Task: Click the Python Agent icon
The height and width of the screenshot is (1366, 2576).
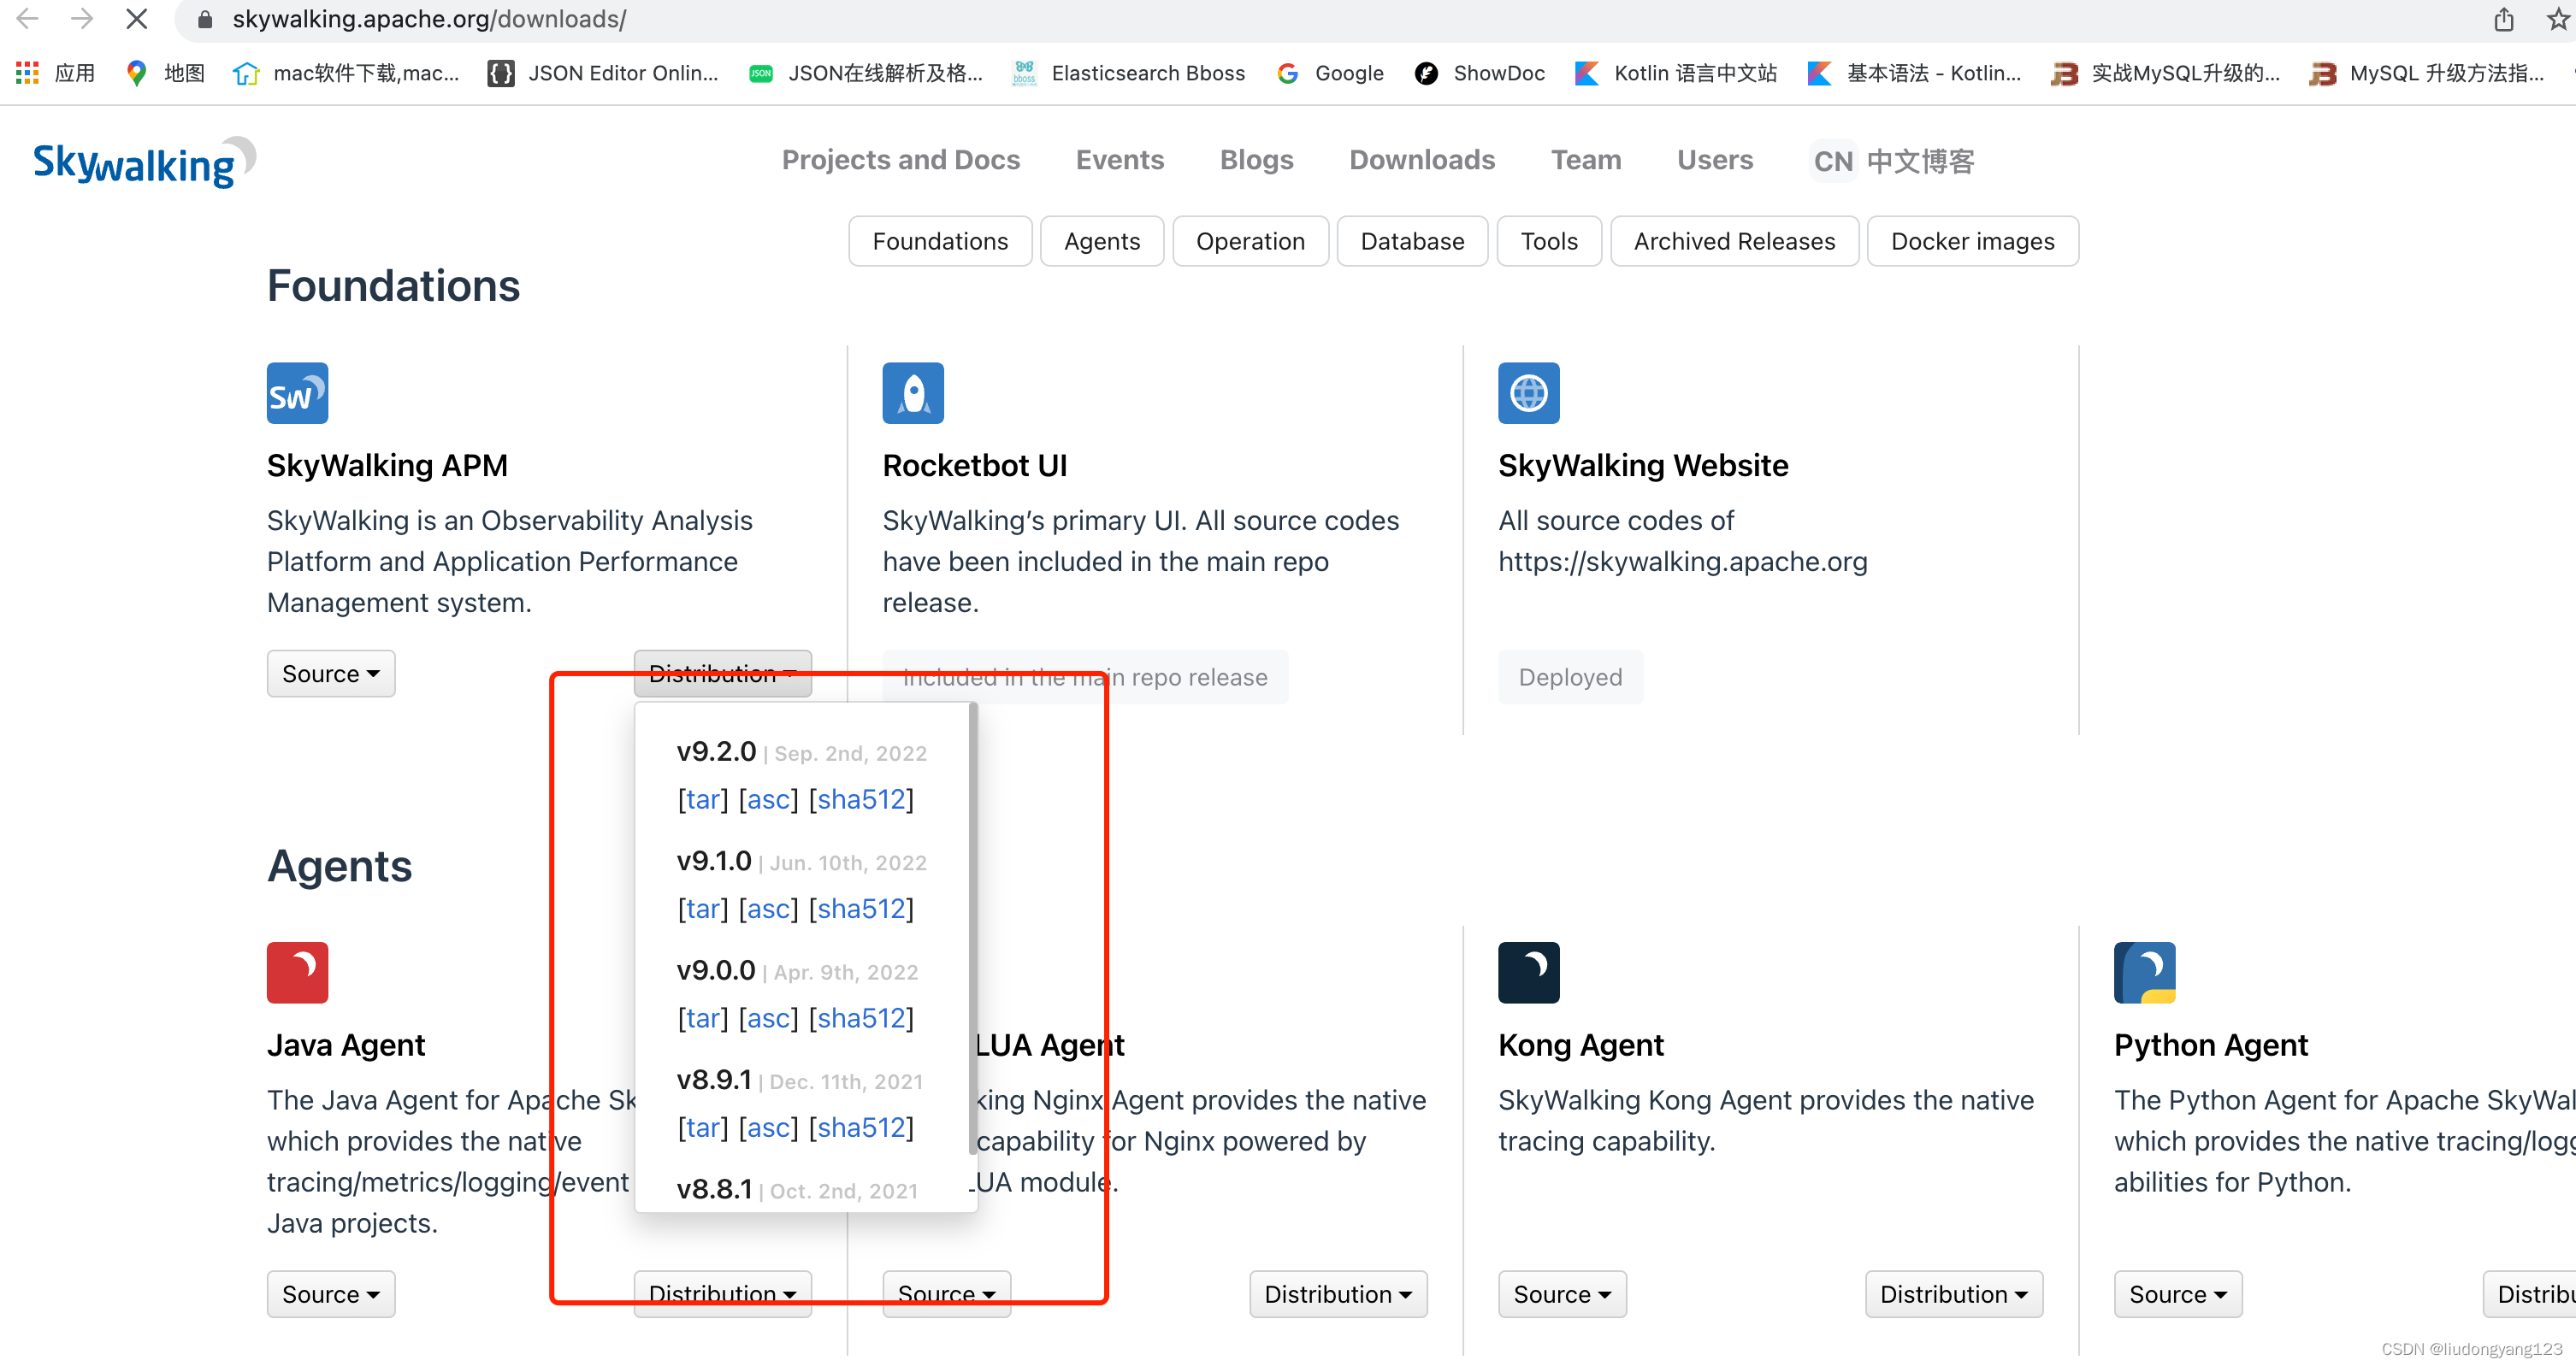Action: (x=2144, y=972)
